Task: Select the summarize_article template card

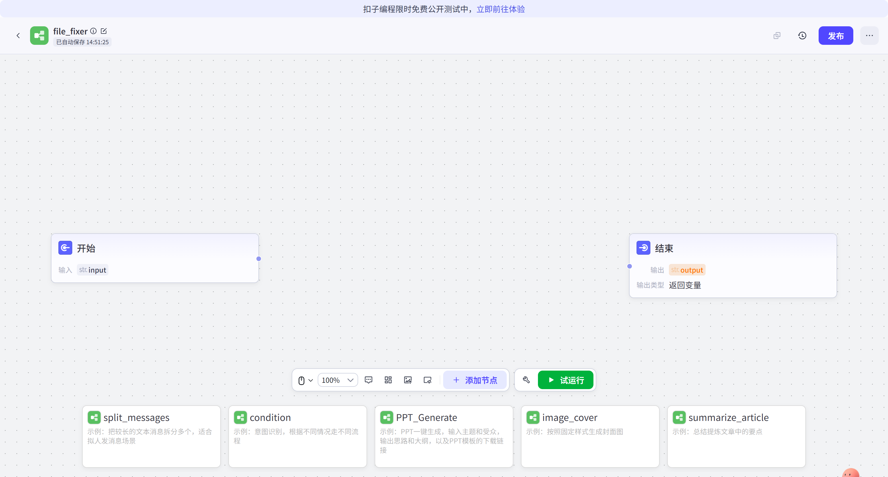Action: point(736,436)
